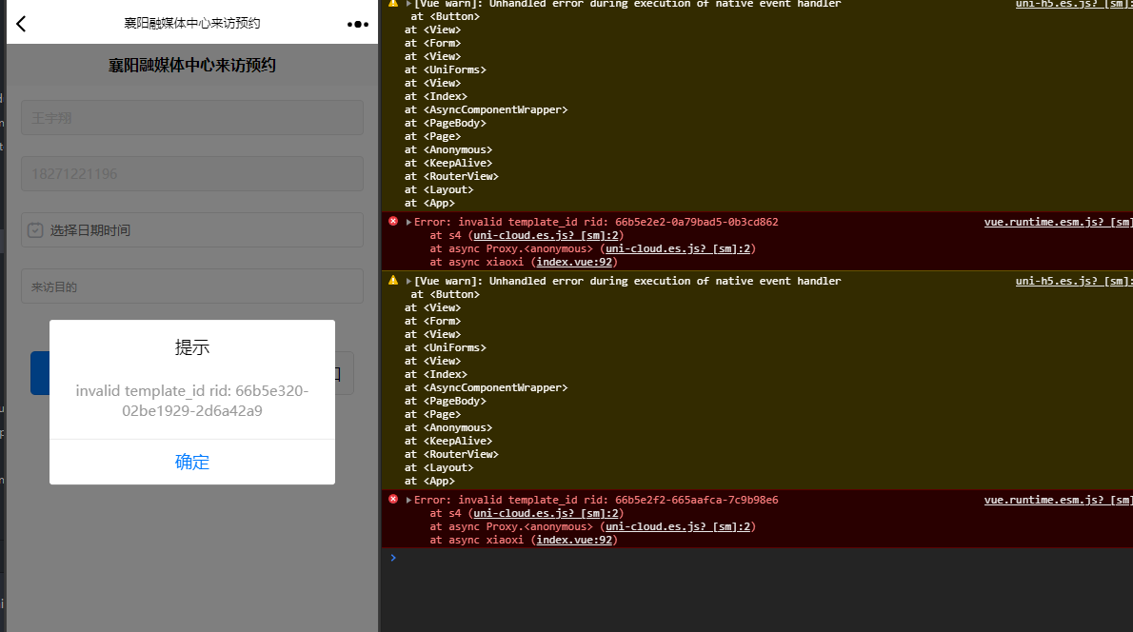This screenshot has width=1133, height=632.
Task: Open uni-h5.es.js link of topmost Vue warn
Action: coord(1074,4)
